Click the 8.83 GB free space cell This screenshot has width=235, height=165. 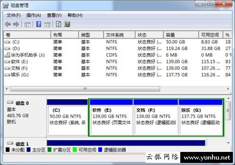click(x=210, y=42)
